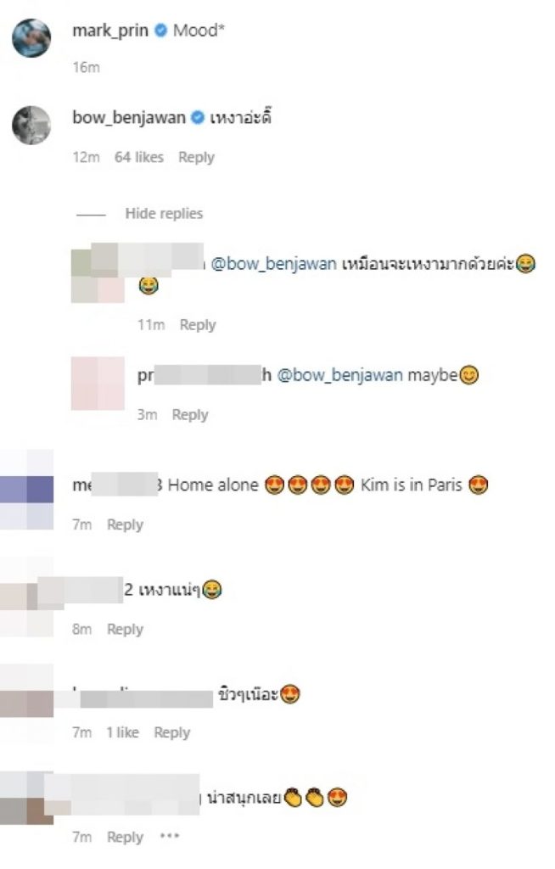Image resolution: width=555 pixels, height=869 pixels.
Task: Reply to the last clapping-emoji comment
Action: 125,837
